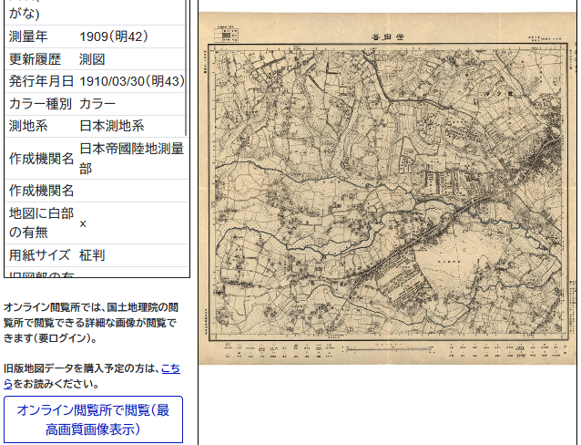The width and height of the screenshot is (581, 445).
Task: Select the 地図に白部の有無 label
Action: (x=42, y=223)
